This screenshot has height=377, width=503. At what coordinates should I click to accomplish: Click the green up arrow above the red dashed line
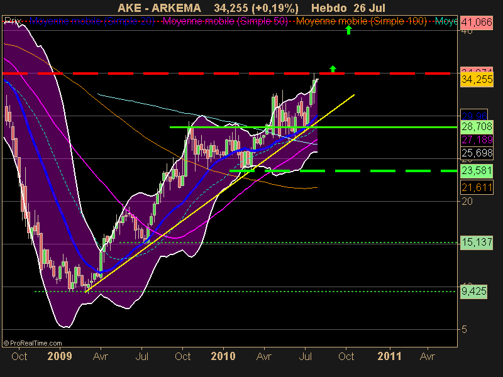point(333,68)
